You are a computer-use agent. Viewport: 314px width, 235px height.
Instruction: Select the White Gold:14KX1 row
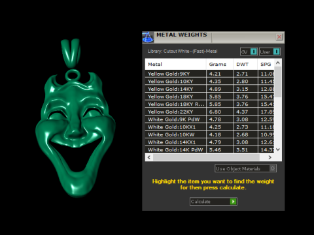coord(209,142)
